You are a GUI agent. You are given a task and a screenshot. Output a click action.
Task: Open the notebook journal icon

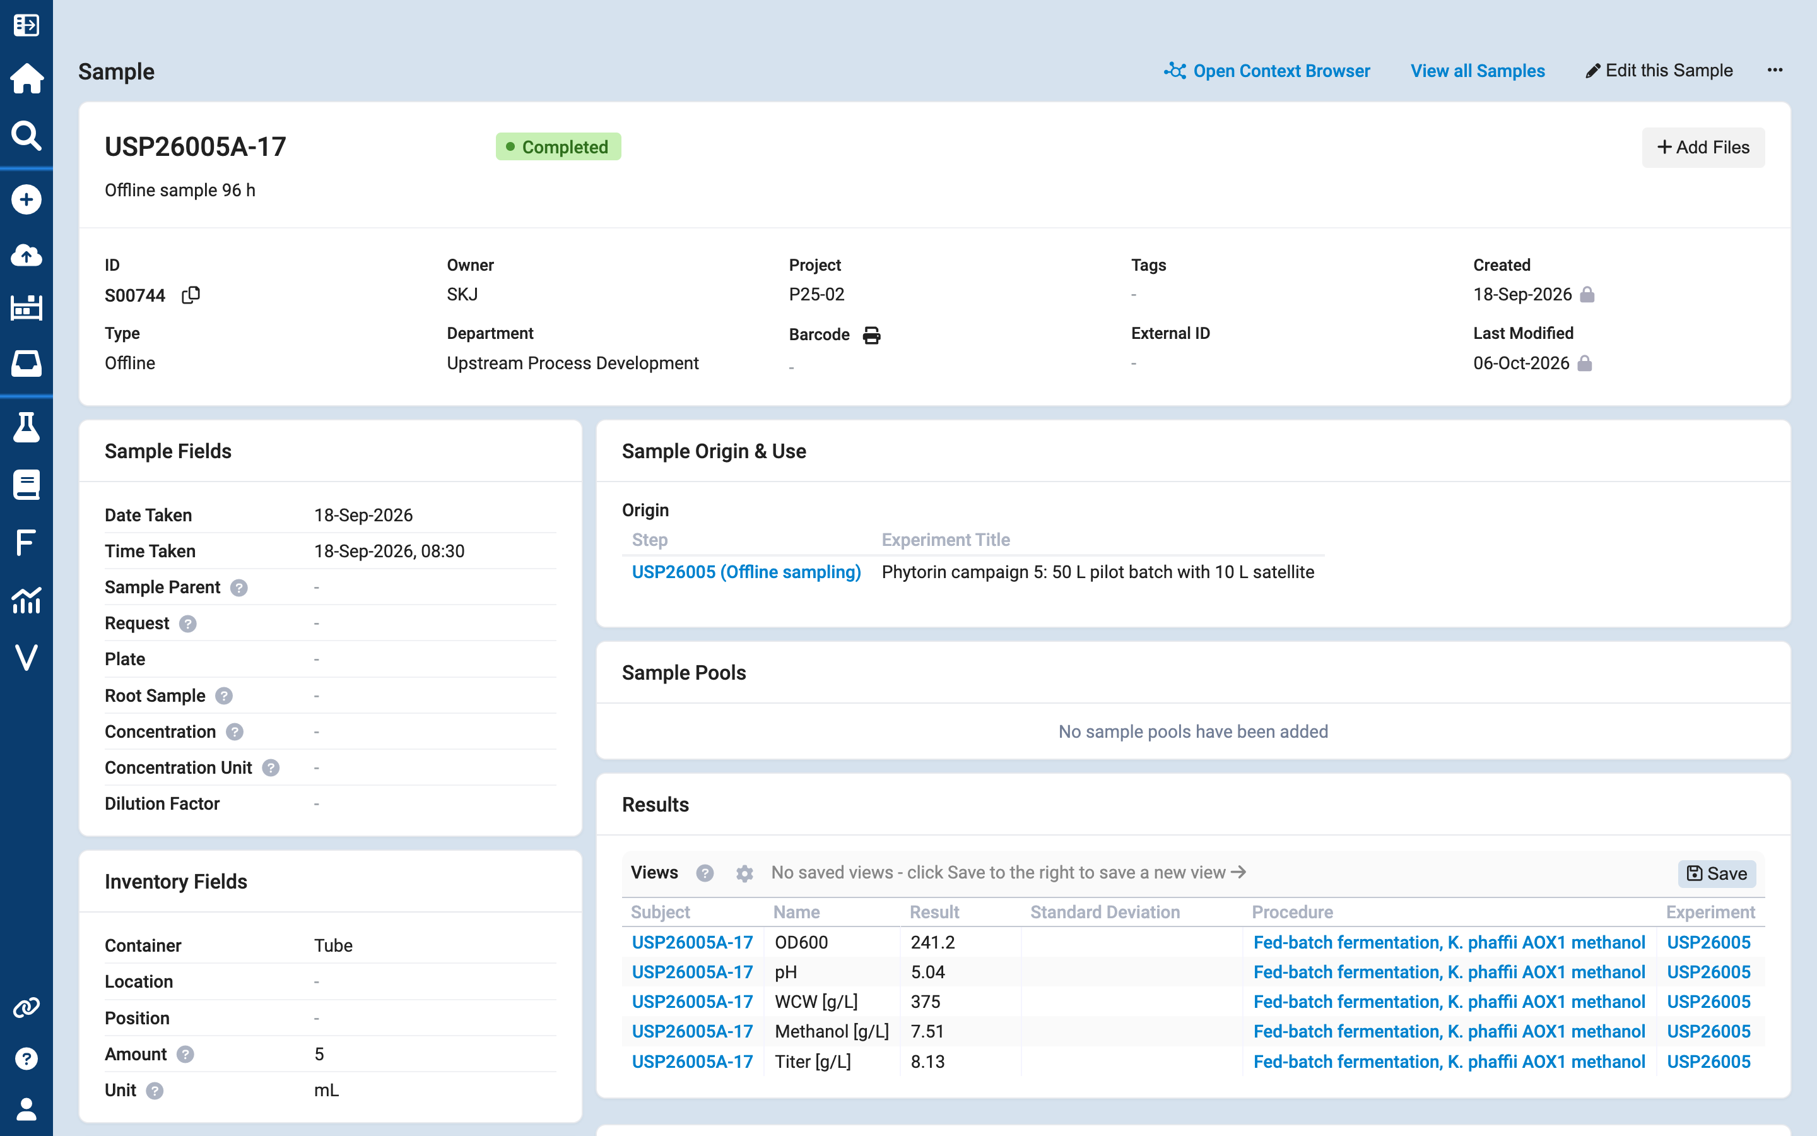coord(26,485)
